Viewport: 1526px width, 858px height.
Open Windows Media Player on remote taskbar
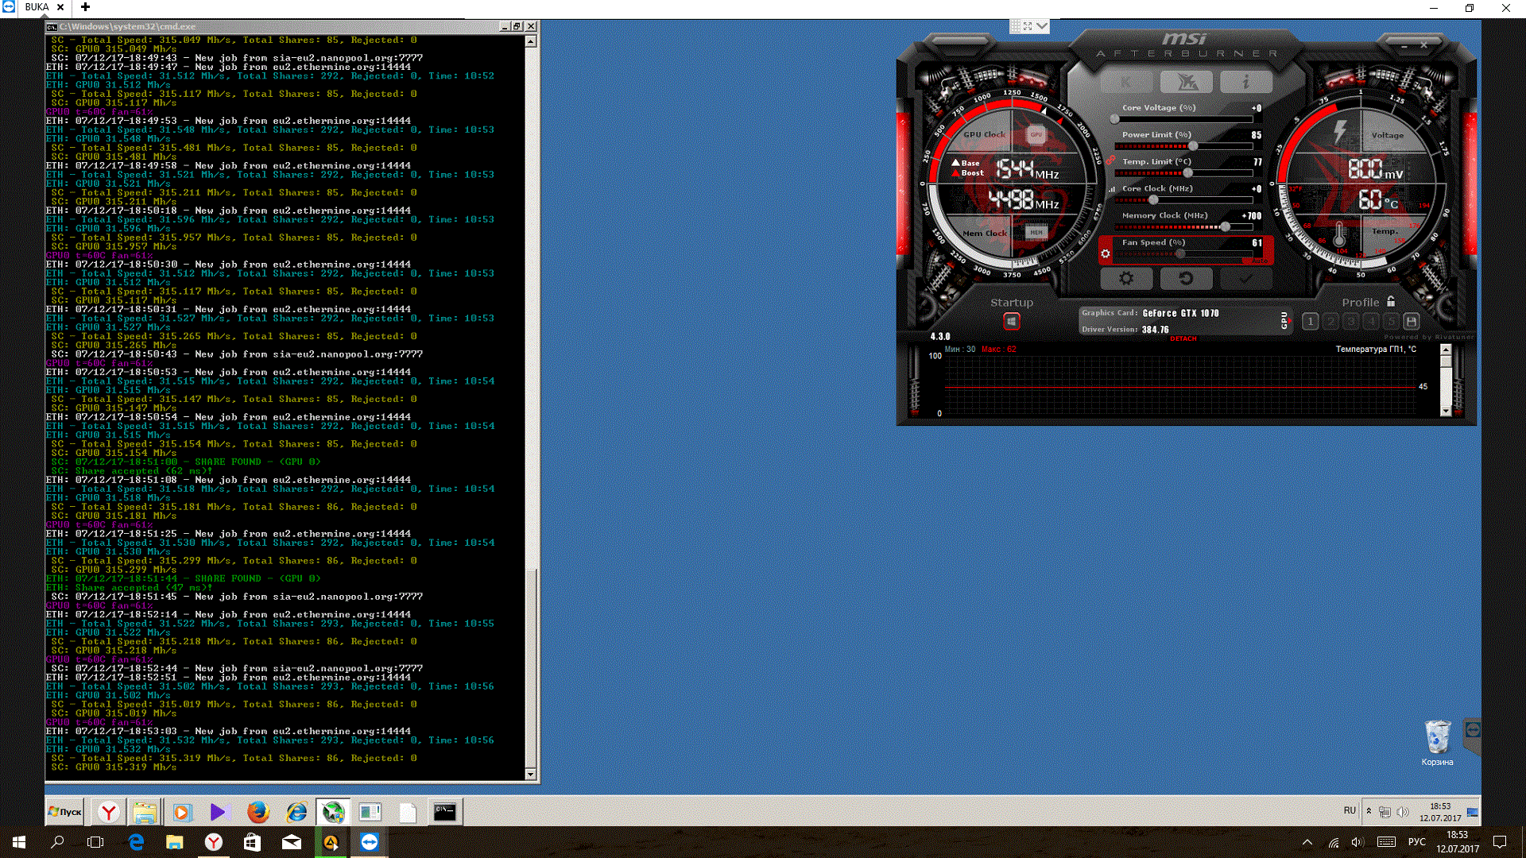[x=181, y=812]
